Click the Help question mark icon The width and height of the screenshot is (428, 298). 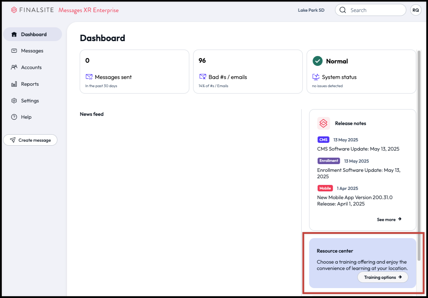(14, 117)
